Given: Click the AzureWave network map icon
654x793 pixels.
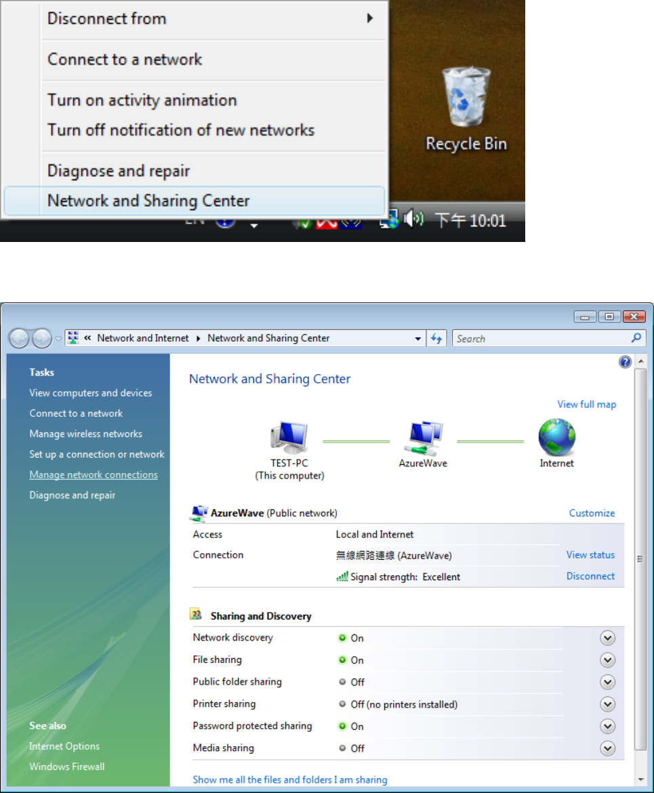Looking at the screenshot, I should [x=424, y=437].
